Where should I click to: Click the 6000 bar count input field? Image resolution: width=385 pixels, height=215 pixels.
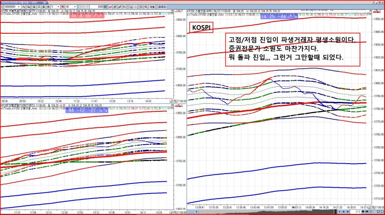tap(97, 6)
